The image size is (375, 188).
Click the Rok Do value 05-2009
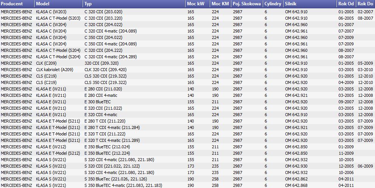[x=365, y=64]
